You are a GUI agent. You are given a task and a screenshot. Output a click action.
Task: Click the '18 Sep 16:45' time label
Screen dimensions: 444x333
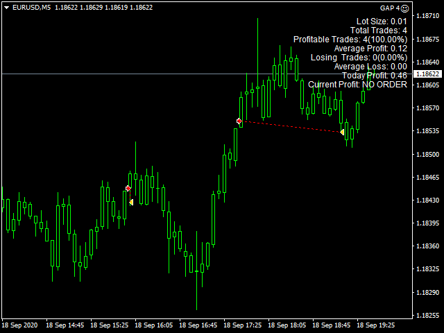click(x=198, y=325)
